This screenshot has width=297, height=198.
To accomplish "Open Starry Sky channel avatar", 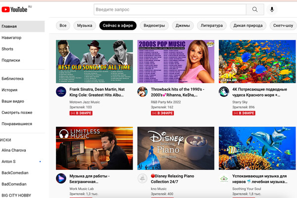I will click(x=224, y=92).
